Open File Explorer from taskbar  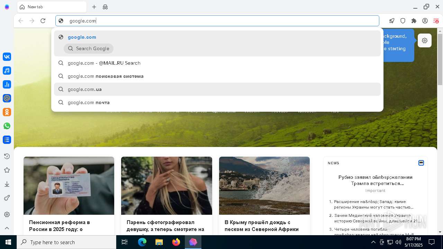(x=159, y=242)
